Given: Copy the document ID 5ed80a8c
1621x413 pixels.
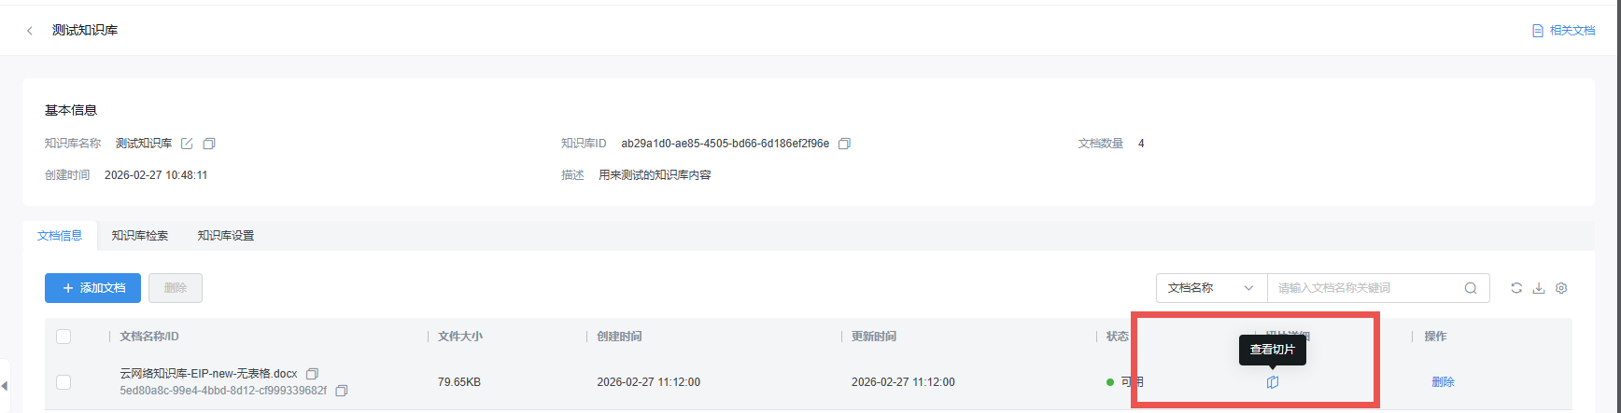Looking at the screenshot, I should 342,391.
